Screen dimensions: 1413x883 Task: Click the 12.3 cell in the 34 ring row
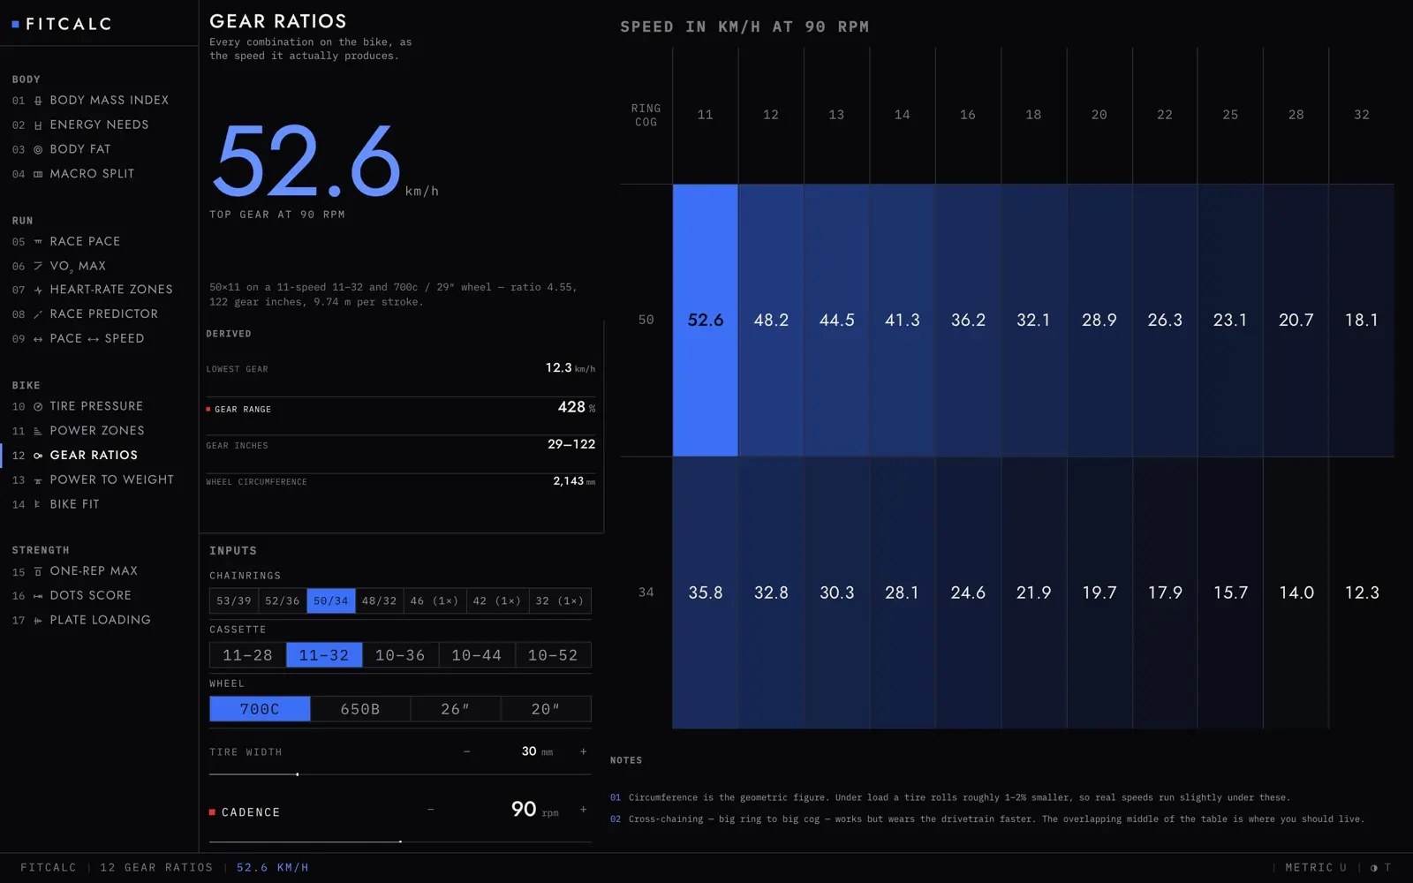[1362, 592]
